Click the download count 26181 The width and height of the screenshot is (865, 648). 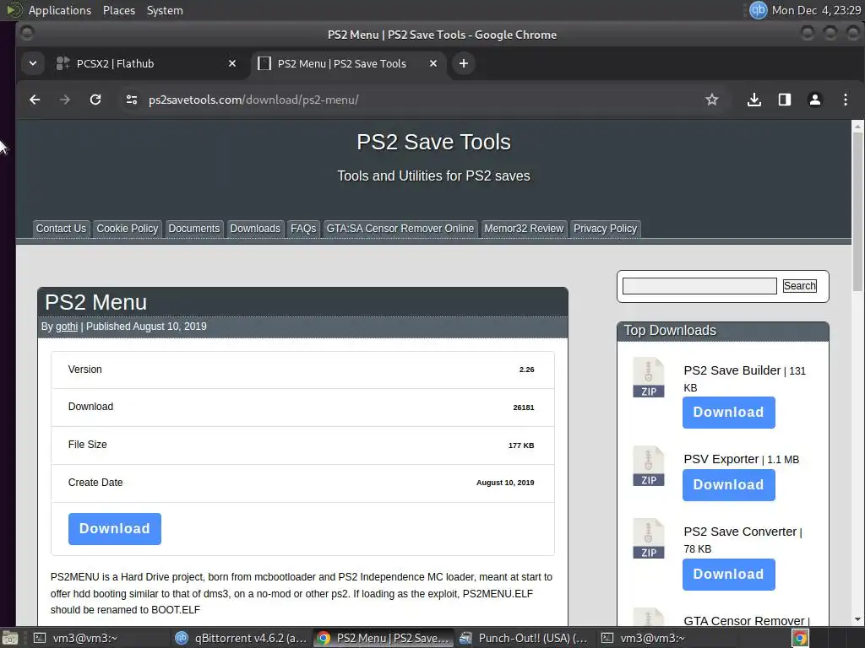524,408
